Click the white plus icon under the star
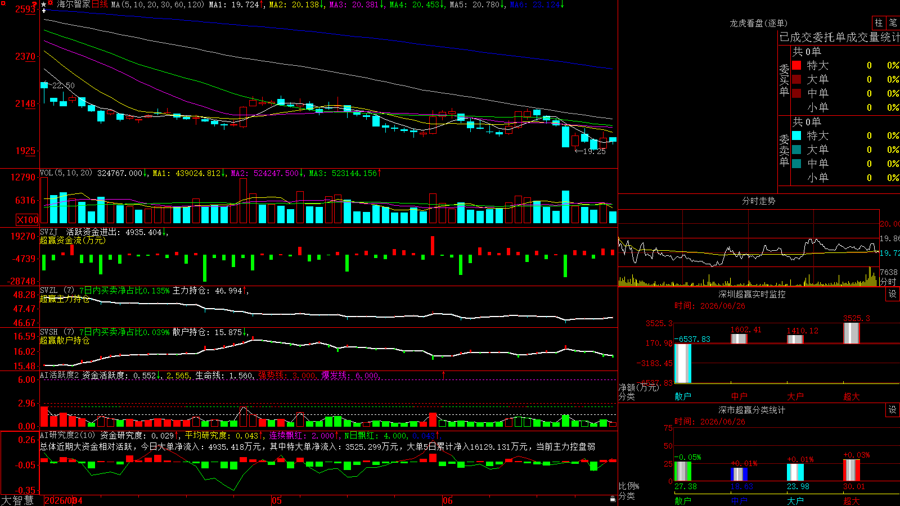This screenshot has height=506, width=900. [x=44, y=11]
